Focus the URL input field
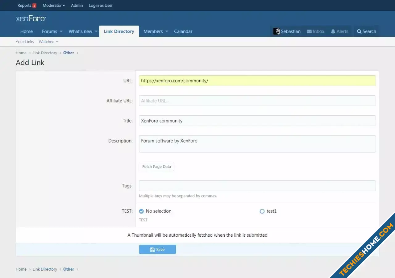The height and width of the screenshot is (278, 395). tap(257, 81)
